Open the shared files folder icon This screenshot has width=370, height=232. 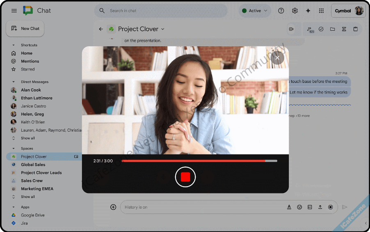point(332,29)
